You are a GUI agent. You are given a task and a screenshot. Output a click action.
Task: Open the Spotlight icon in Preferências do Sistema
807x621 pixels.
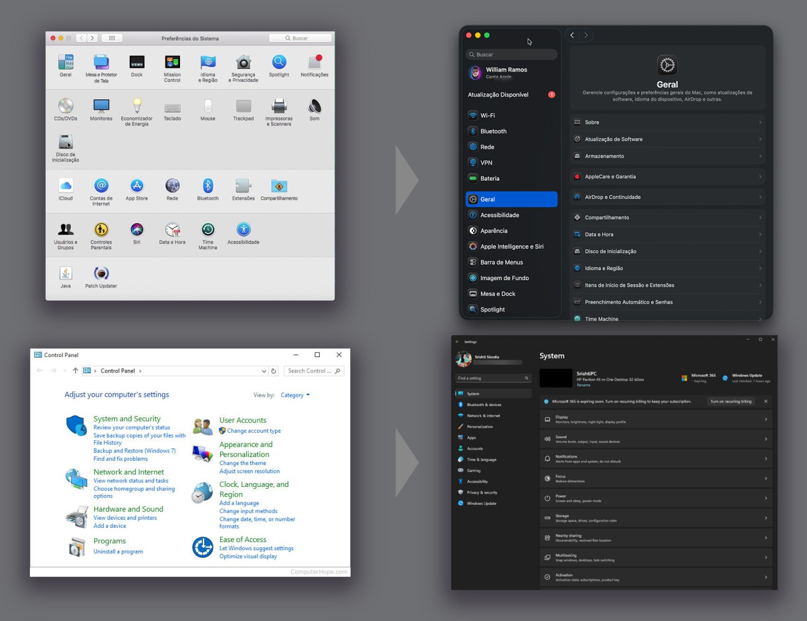click(x=279, y=63)
